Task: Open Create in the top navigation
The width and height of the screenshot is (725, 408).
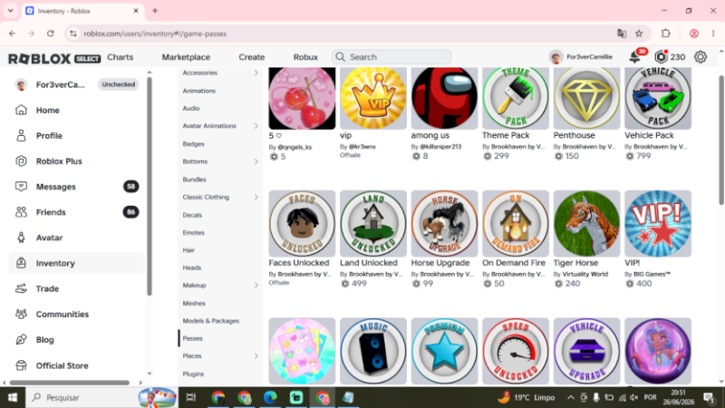Action: [252, 57]
